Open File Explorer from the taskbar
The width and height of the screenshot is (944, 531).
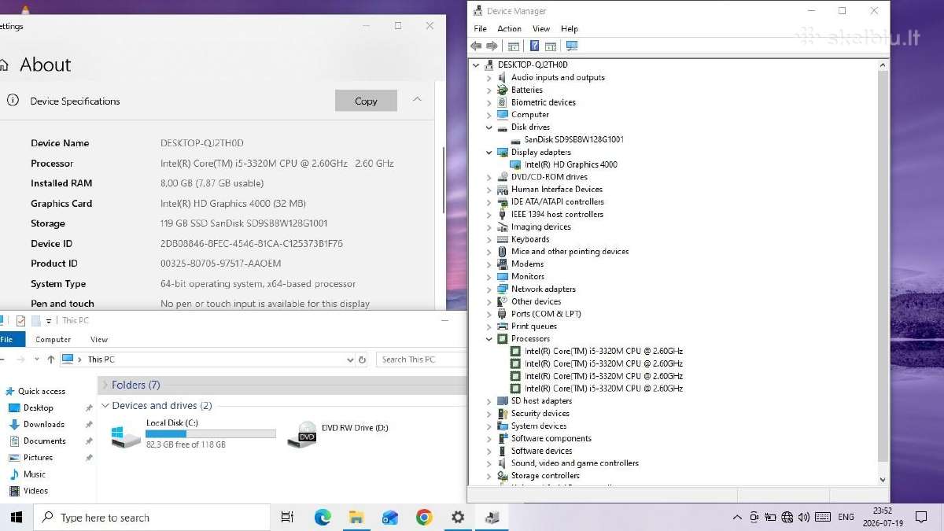(x=356, y=517)
